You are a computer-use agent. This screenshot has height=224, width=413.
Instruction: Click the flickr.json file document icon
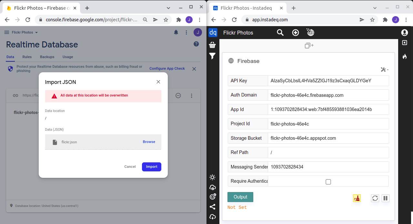[x=55, y=142]
